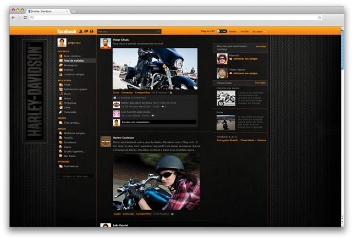This screenshot has height=238, width=352.
Task: Open the Home menu item
Action: (x=233, y=32)
